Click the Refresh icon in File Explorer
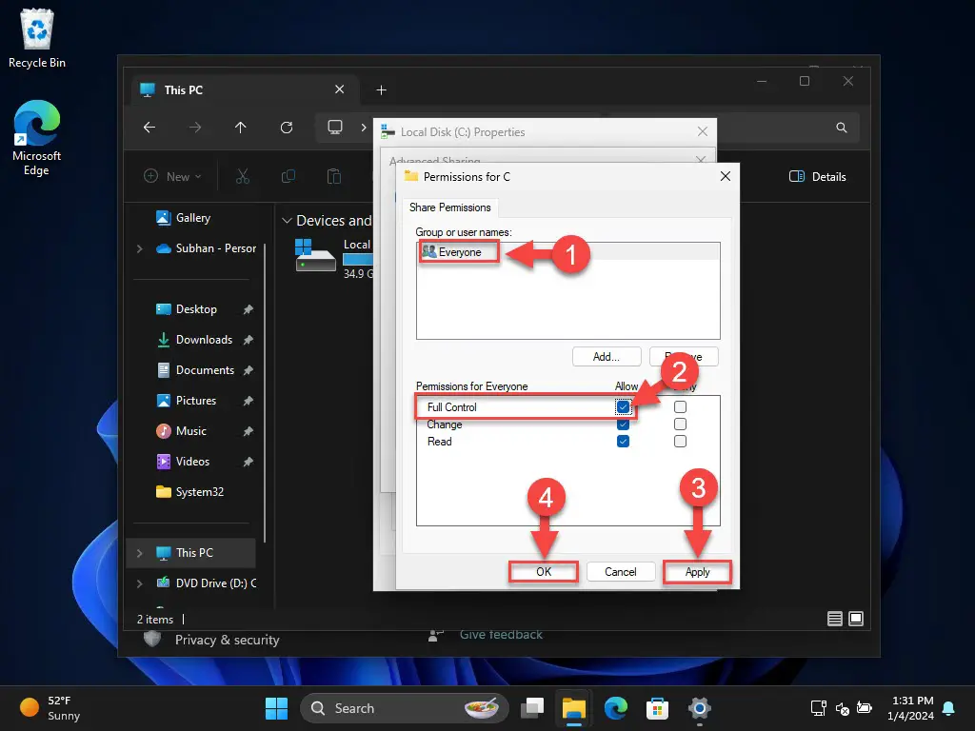975x731 pixels. click(287, 128)
